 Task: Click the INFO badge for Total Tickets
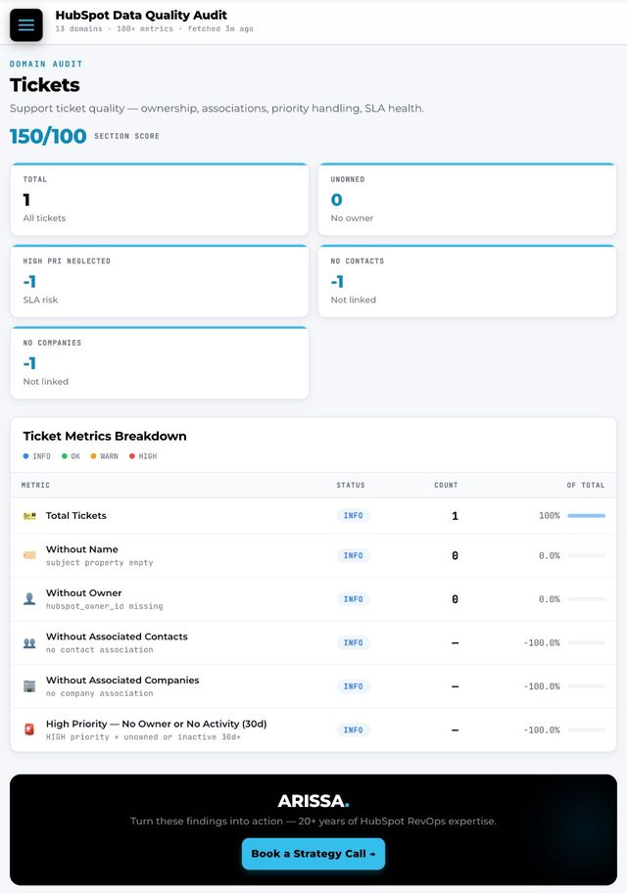pos(353,516)
